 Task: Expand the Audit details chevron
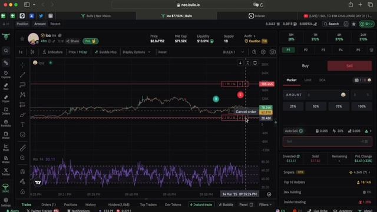(x=254, y=36)
